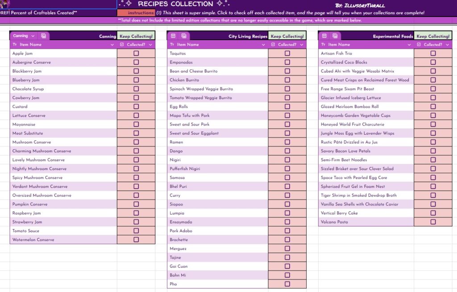Click Keep Collecting! status for Experimental Foods
Image resolution: width=457 pixels, height=292 pixels.
tap(433, 36)
